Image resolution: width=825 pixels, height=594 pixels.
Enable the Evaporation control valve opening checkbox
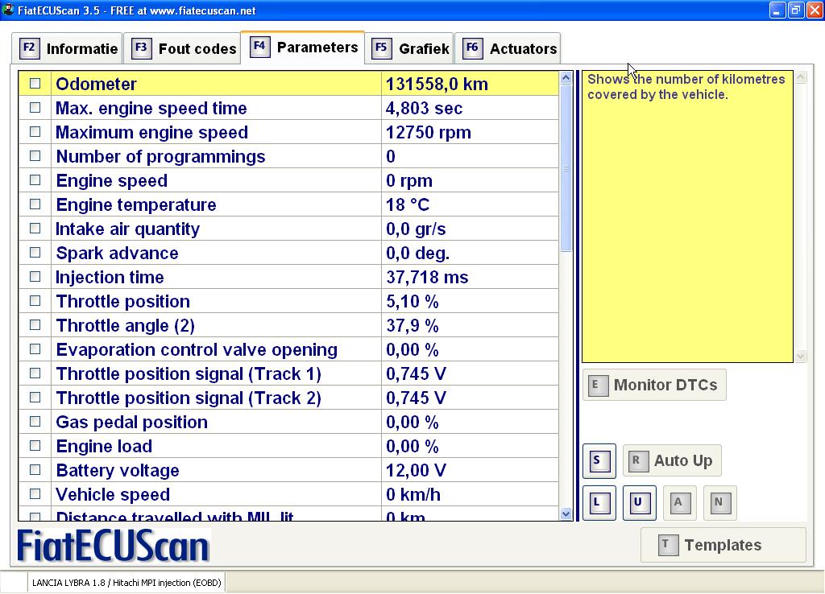35,349
